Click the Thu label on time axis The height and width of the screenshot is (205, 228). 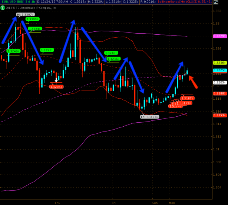click(x=57, y=203)
